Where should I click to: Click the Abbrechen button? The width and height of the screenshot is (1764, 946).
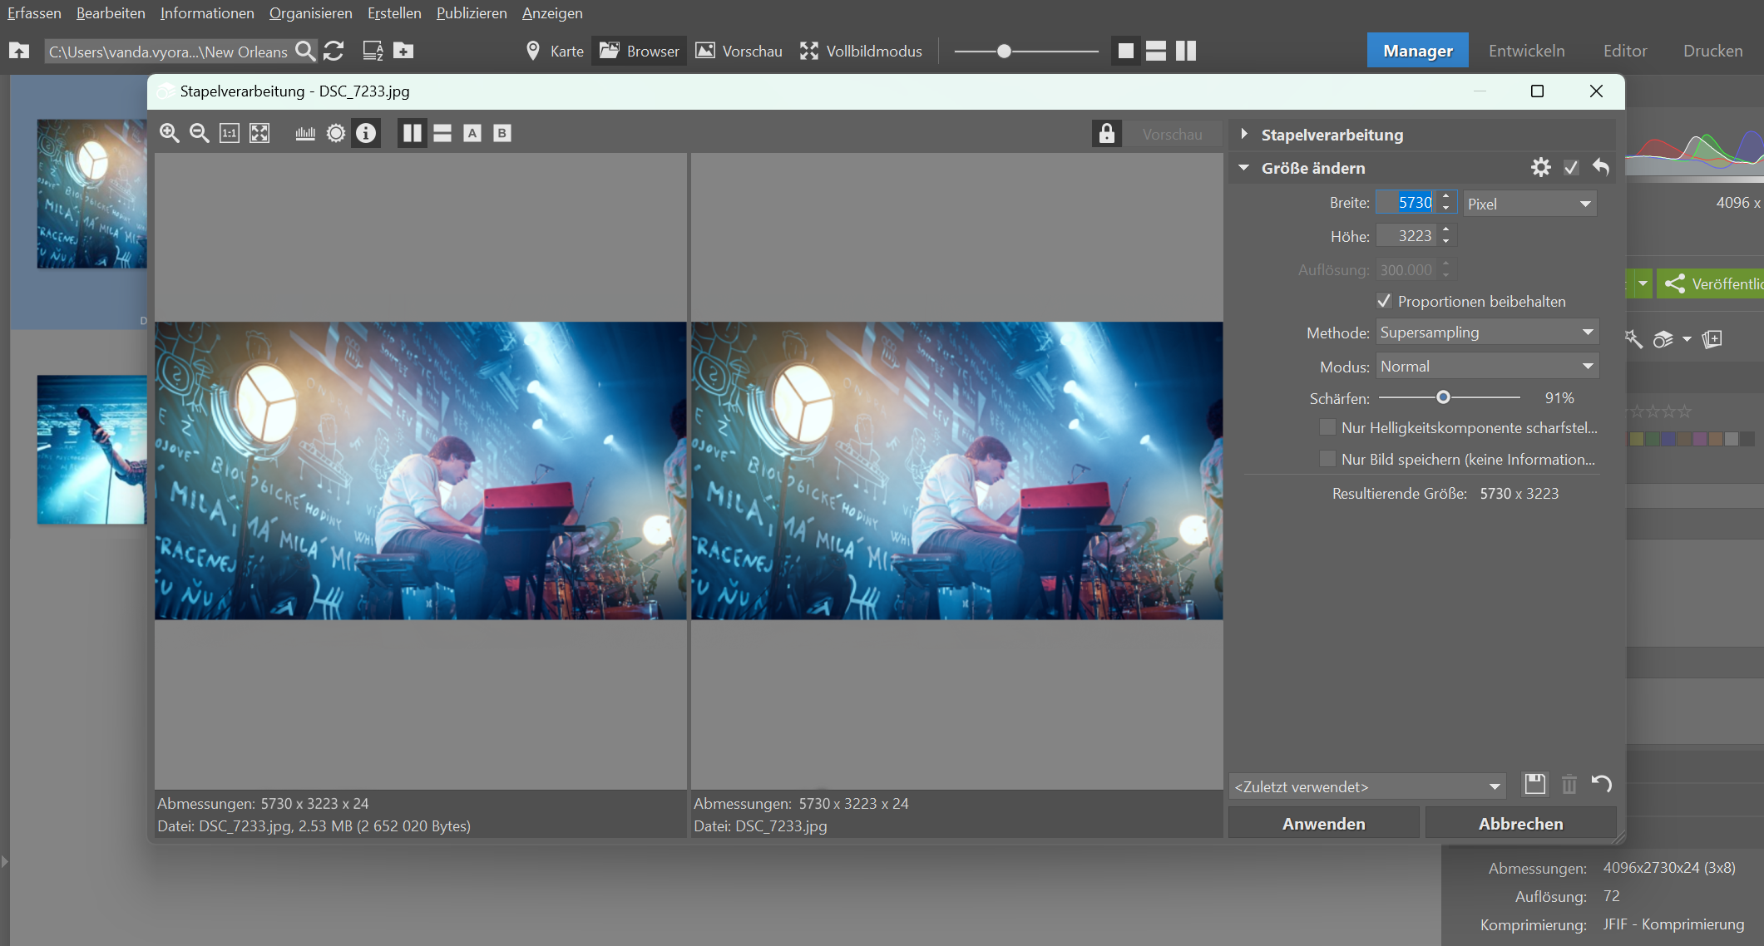pyautogui.click(x=1520, y=823)
